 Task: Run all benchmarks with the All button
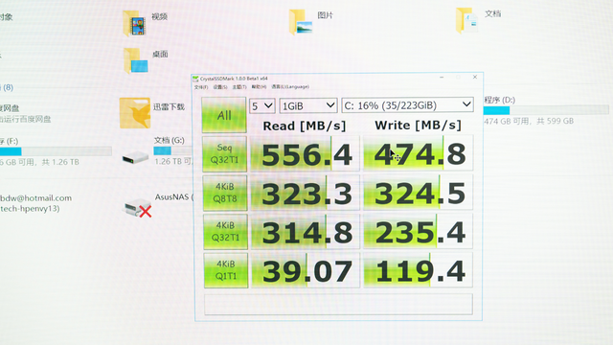coord(224,115)
